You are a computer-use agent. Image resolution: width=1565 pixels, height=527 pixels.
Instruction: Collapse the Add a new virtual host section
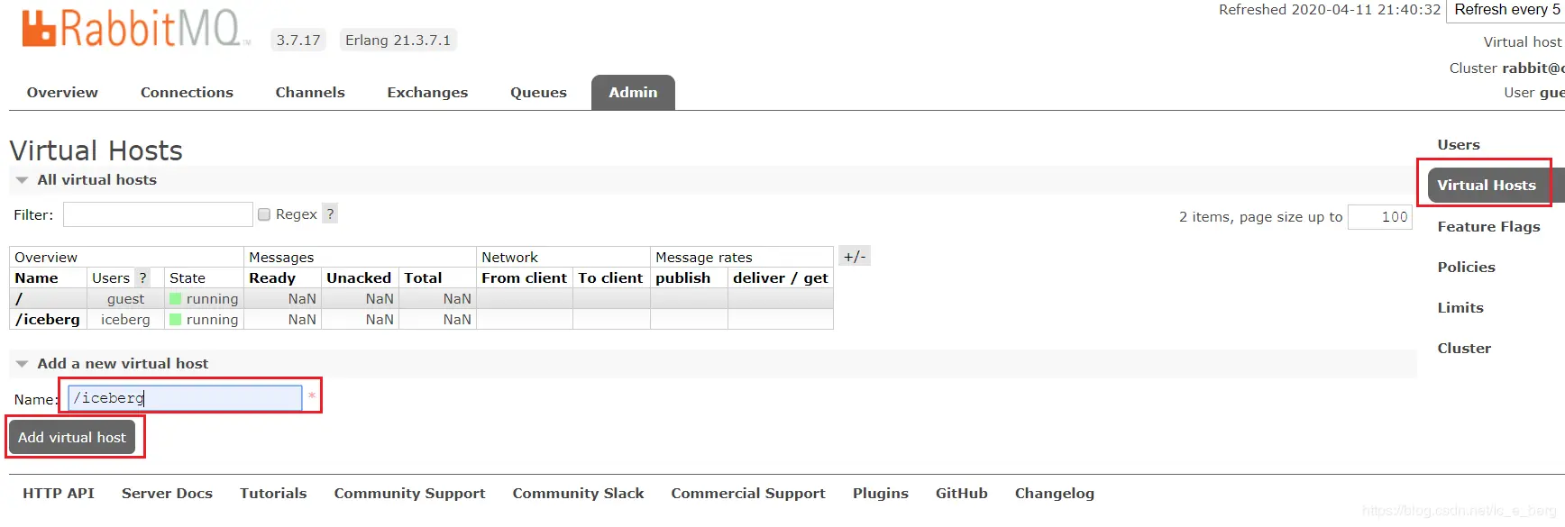[x=112, y=364]
